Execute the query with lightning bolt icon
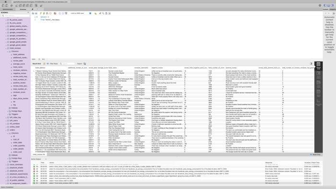 41,13
